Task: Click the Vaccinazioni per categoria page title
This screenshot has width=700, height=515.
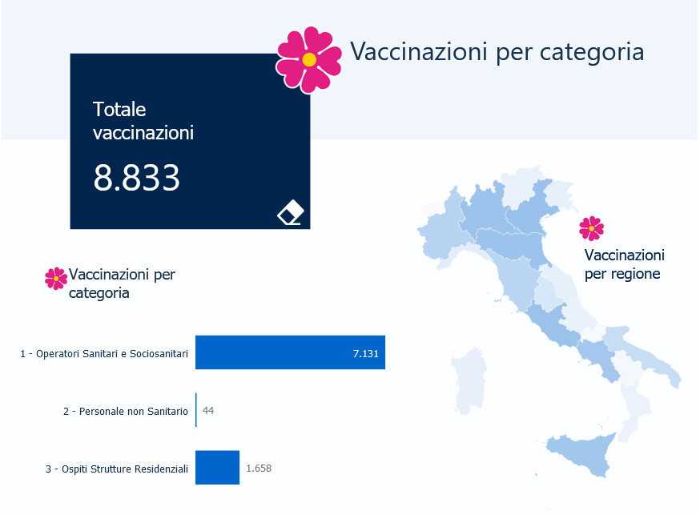Action: pos(497,51)
